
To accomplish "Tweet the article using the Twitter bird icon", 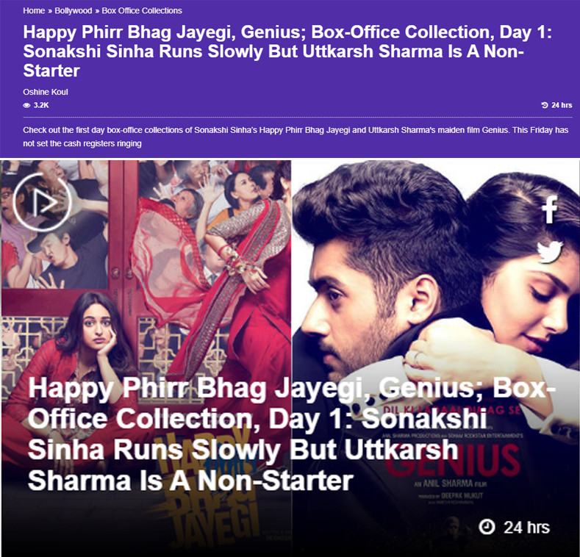I will [x=550, y=252].
